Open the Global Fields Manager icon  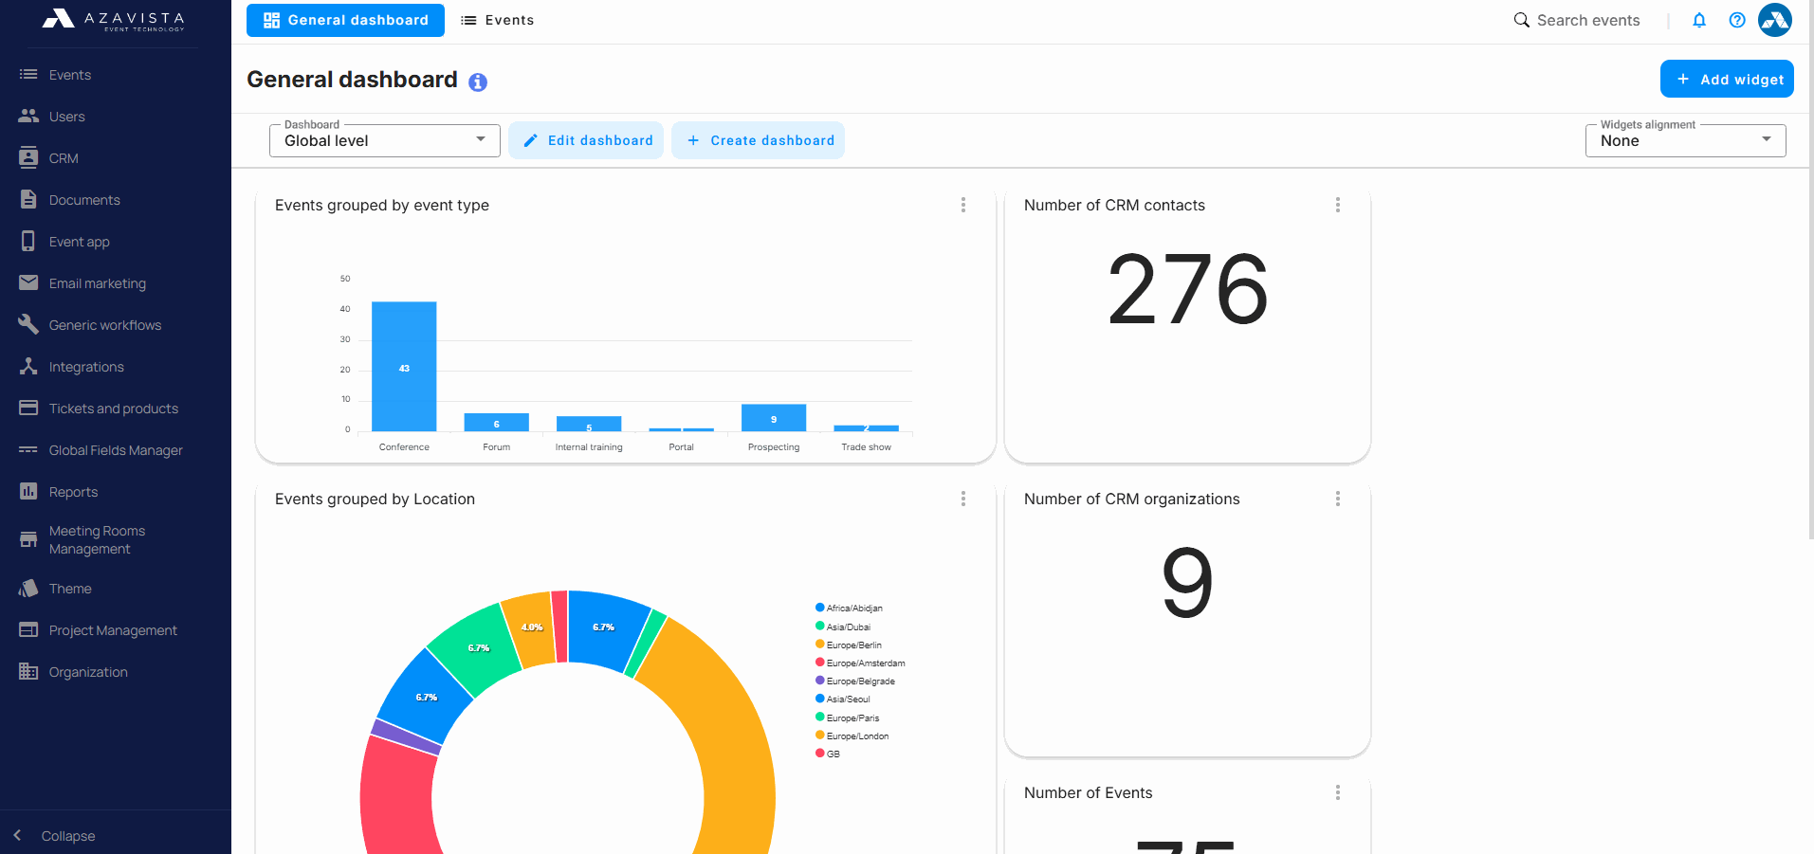[28, 449]
